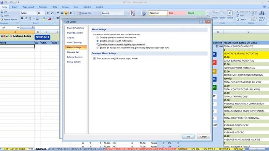Decrease font size with Shrink Font
This screenshot has width=269, height=151.
point(51,13)
